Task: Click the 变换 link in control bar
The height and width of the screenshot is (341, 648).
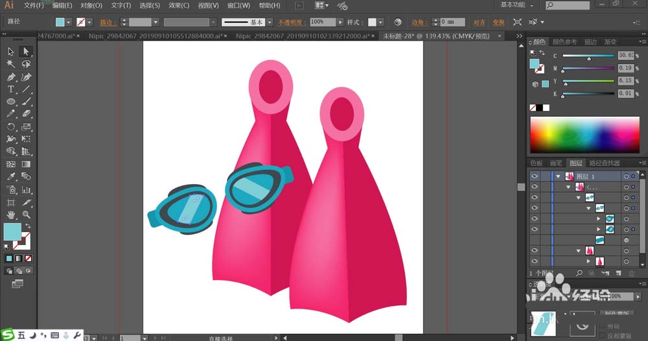Action: click(x=498, y=22)
